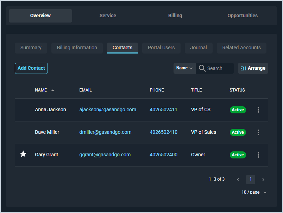283x213 pixels.
Task: Click the primary contact star for Gary Grant
Action: (23, 154)
